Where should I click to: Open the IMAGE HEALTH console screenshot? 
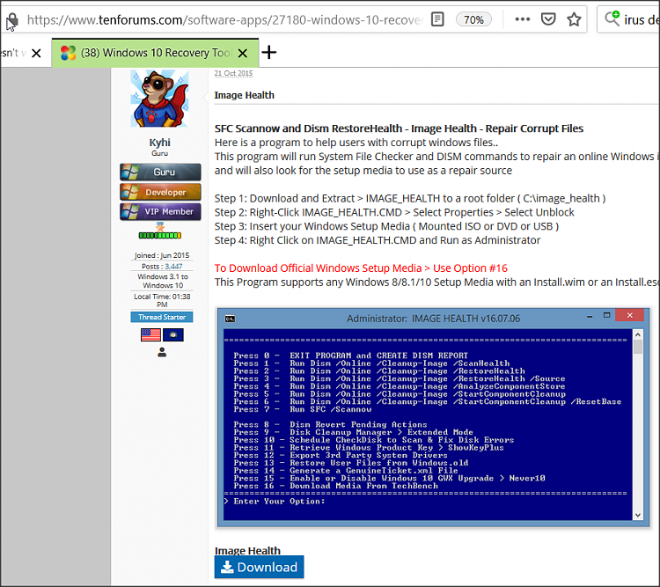[434, 418]
